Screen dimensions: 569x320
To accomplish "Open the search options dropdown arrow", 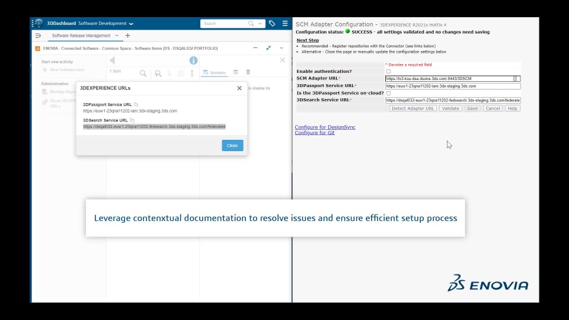I will click(x=260, y=24).
